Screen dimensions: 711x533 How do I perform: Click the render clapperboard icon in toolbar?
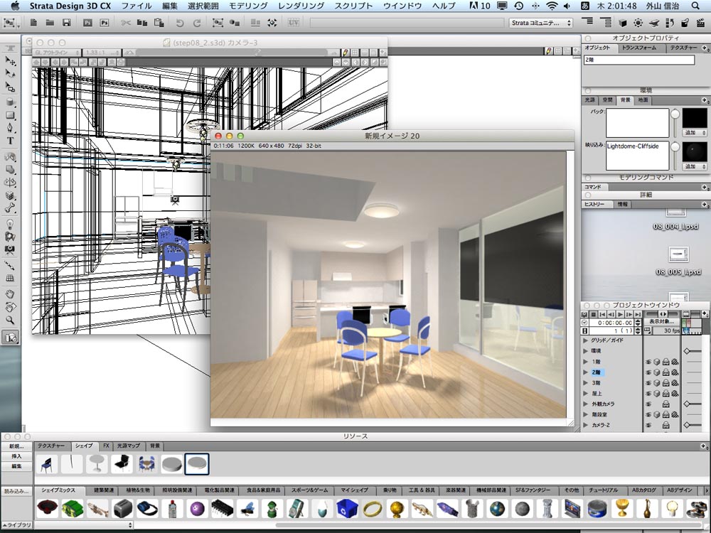(x=702, y=22)
